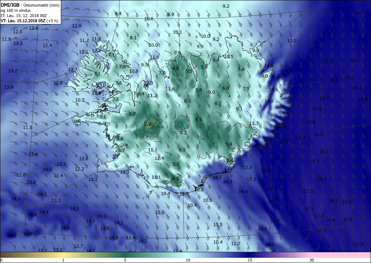Click the map value 11.8

6,39
